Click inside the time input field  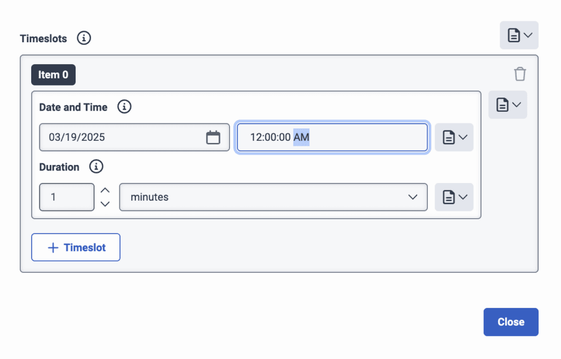click(331, 137)
